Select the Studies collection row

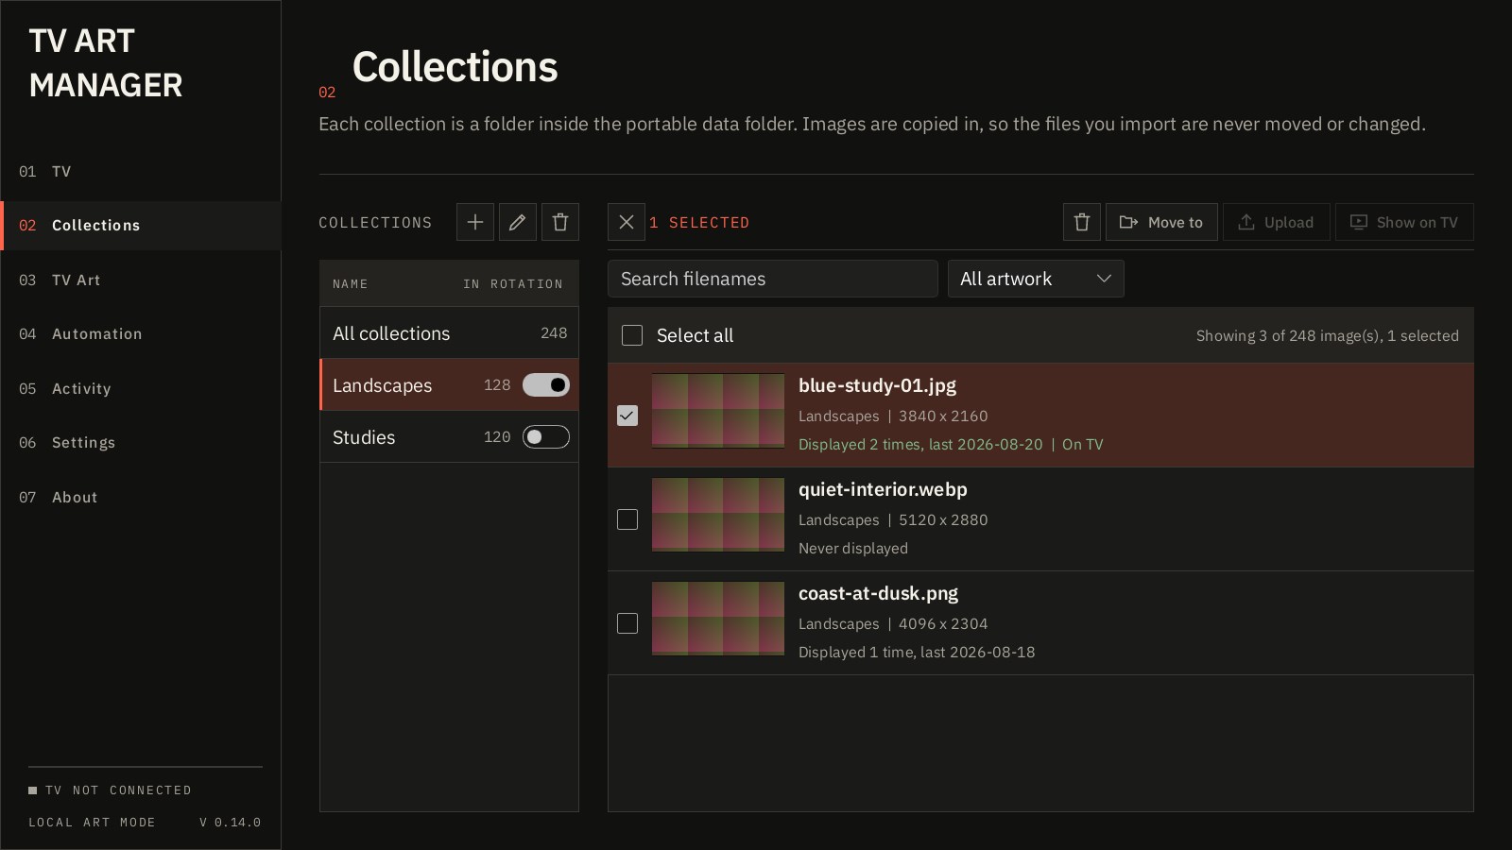click(x=449, y=436)
